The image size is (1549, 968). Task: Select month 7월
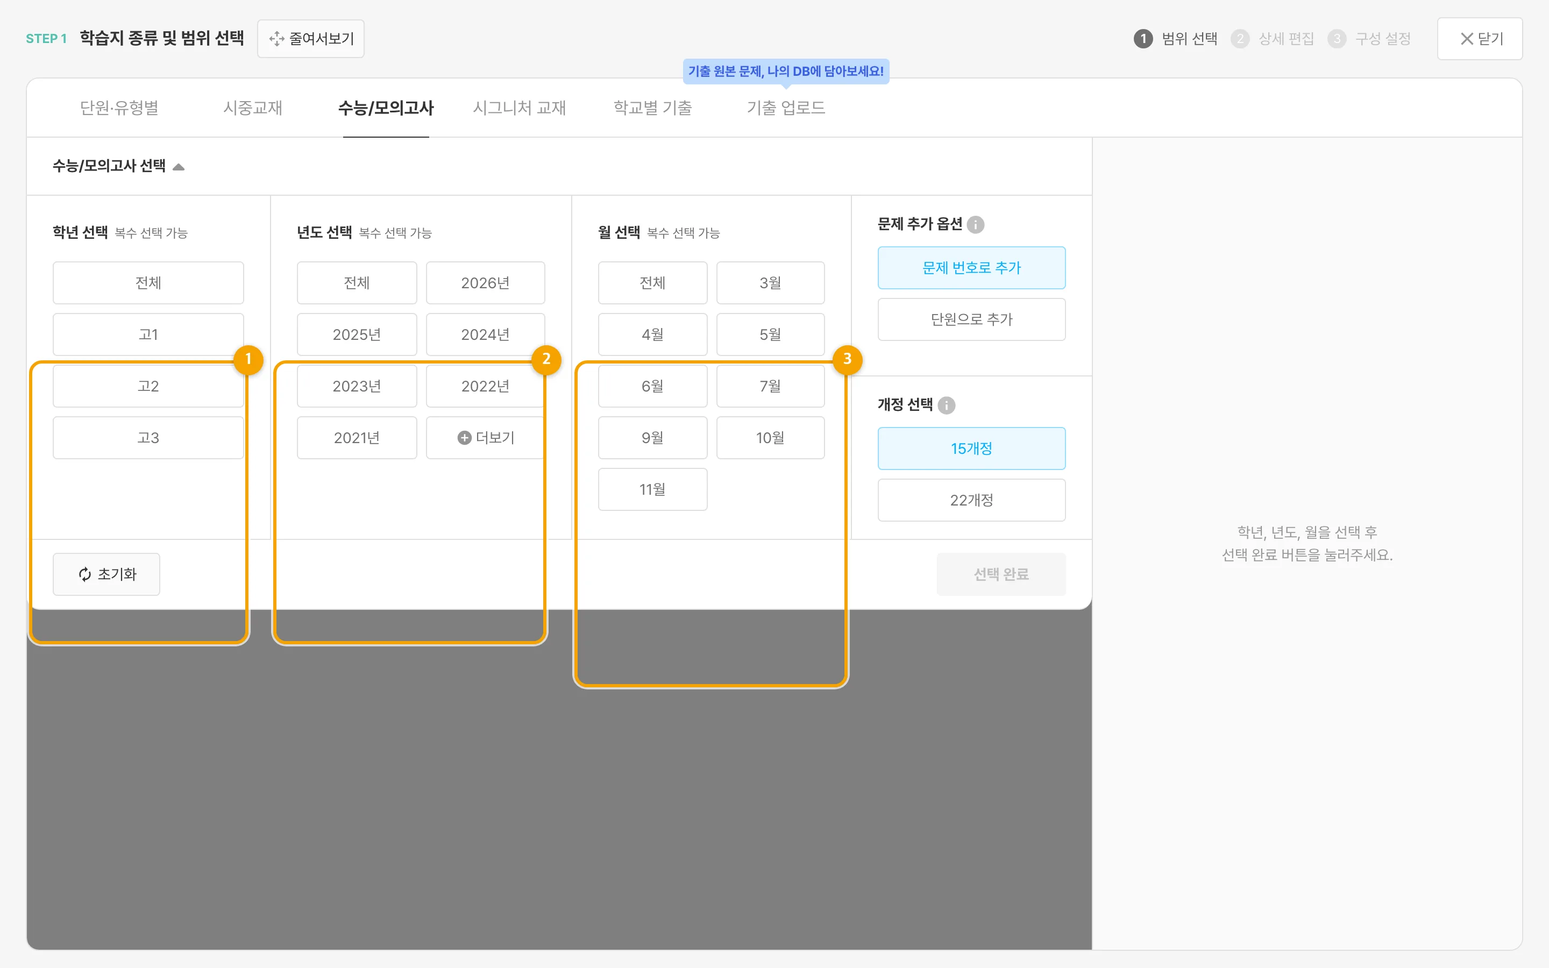point(771,386)
